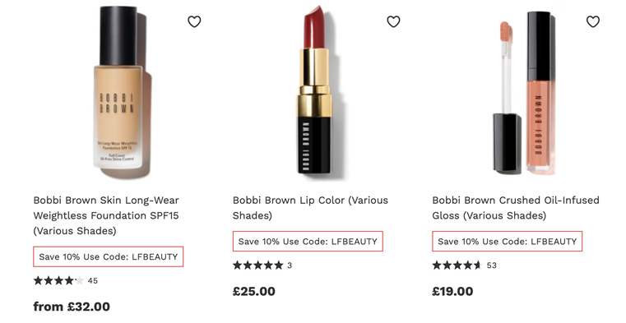Select the £19.00 gloss price
Screen dimensions: 626x323
click(x=452, y=292)
